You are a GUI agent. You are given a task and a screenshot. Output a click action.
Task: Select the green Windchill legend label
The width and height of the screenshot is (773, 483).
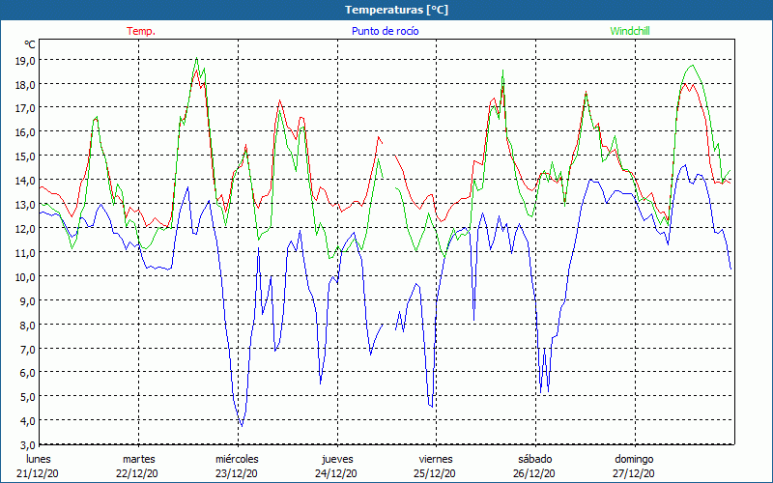[630, 31]
